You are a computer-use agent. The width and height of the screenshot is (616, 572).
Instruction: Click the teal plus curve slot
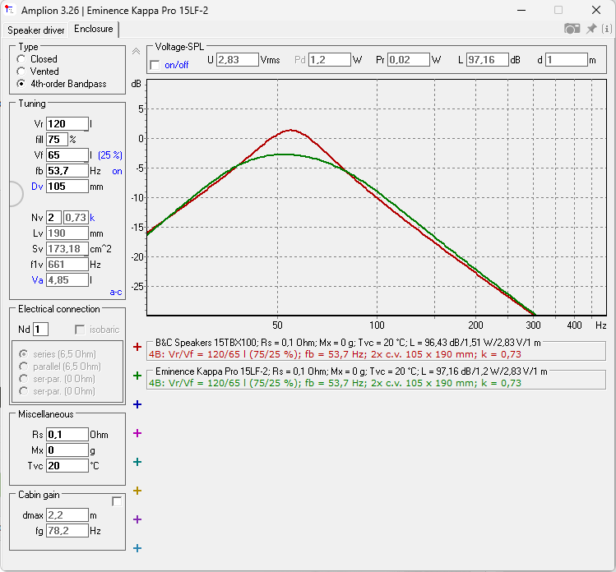pos(137,462)
